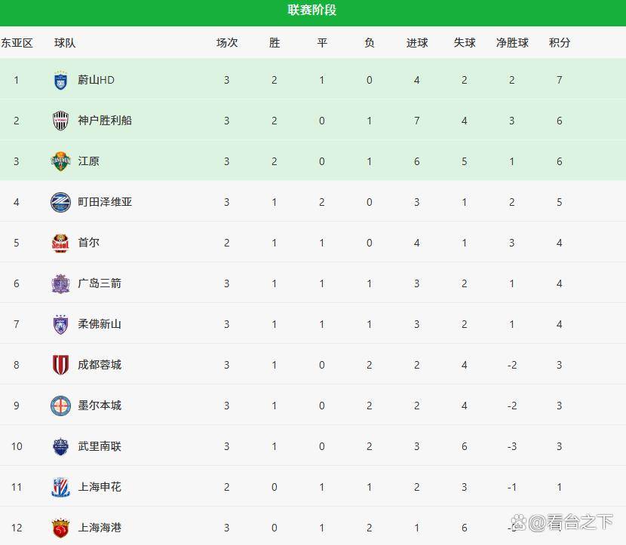Click the 广岛三箭 team crest
Viewport: 626px width, 545px height.
(60, 283)
